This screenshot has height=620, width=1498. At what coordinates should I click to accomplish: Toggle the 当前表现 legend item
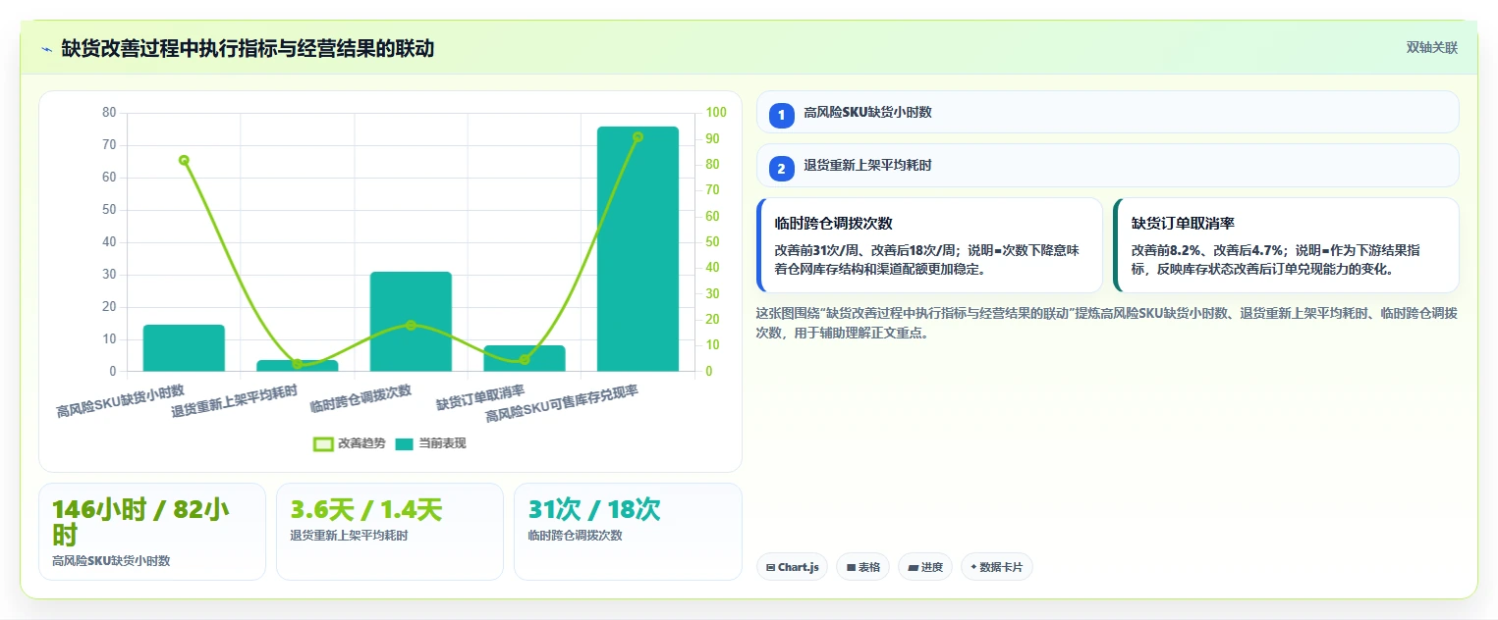coord(431,443)
